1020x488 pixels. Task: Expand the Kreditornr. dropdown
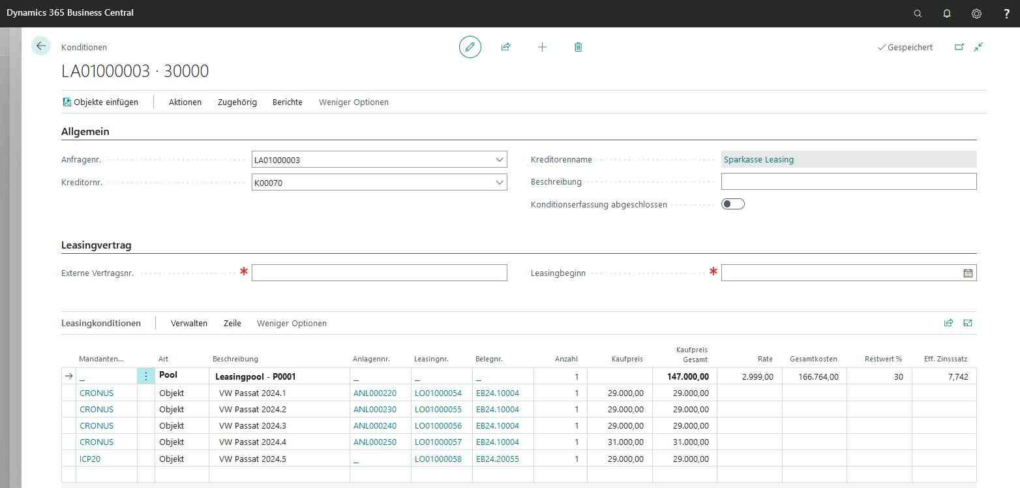(x=499, y=183)
